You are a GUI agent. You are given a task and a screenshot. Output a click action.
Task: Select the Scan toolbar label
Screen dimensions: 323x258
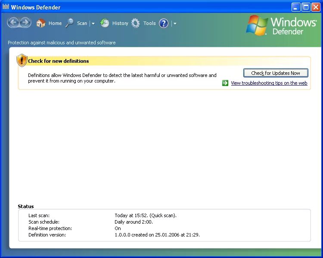pos(82,23)
